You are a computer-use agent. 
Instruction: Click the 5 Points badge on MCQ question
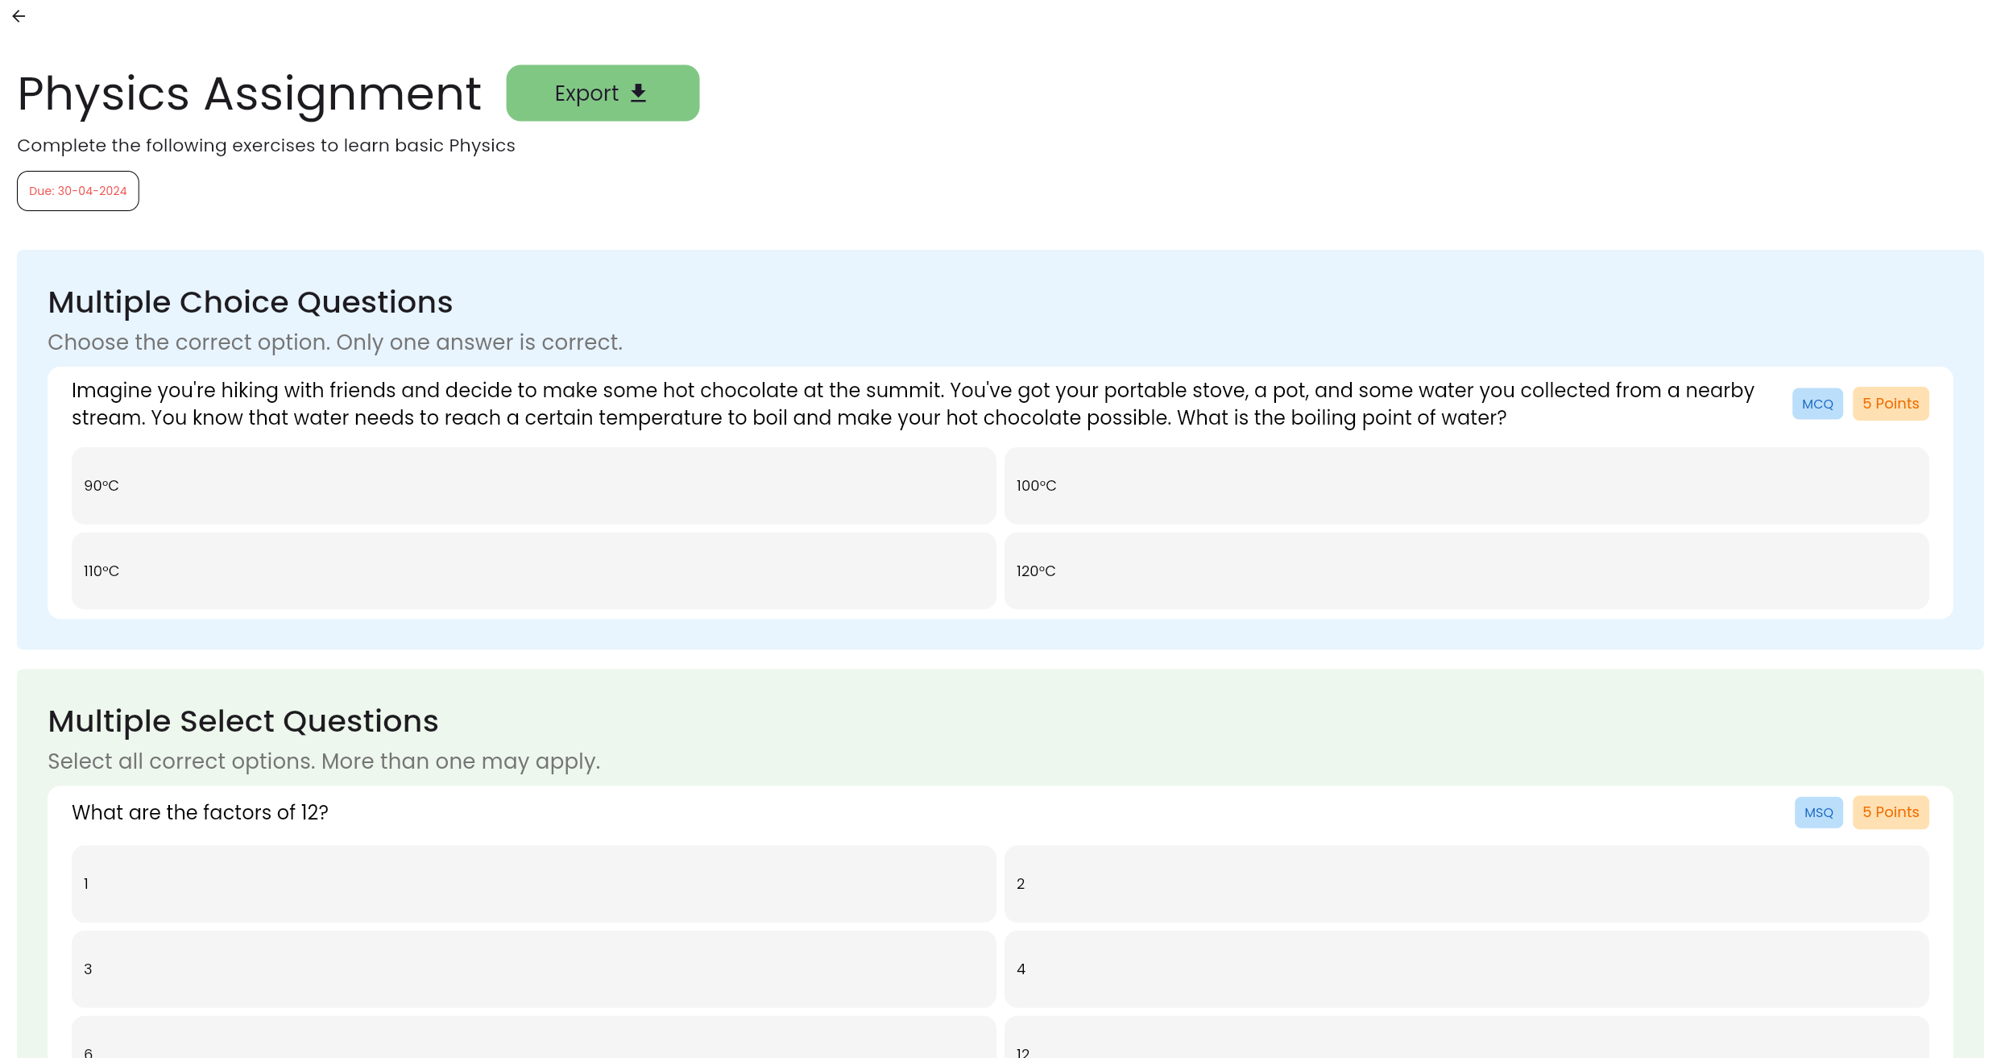pyautogui.click(x=1890, y=404)
